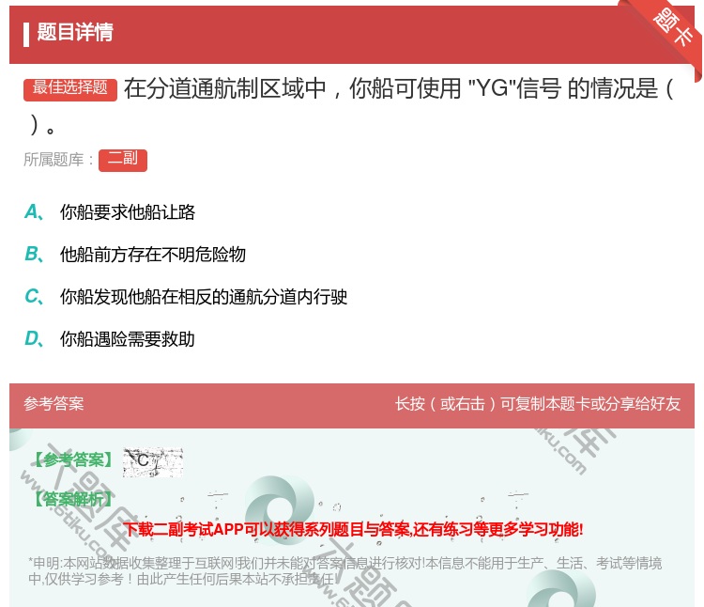This screenshot has height=607, width=704.
Task: Select option A 你船要求他船让路
Action: (110, 212)
